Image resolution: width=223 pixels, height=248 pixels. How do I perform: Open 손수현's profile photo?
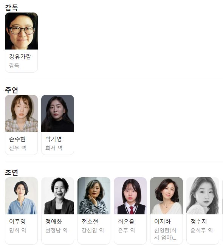[21, 113]
